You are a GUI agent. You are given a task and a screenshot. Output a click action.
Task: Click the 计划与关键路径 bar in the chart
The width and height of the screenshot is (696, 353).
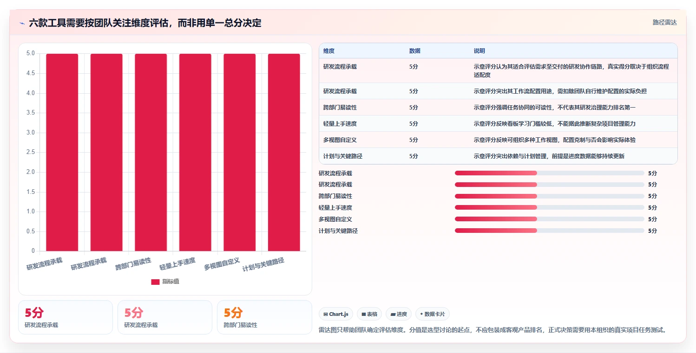tap(284, 152)
